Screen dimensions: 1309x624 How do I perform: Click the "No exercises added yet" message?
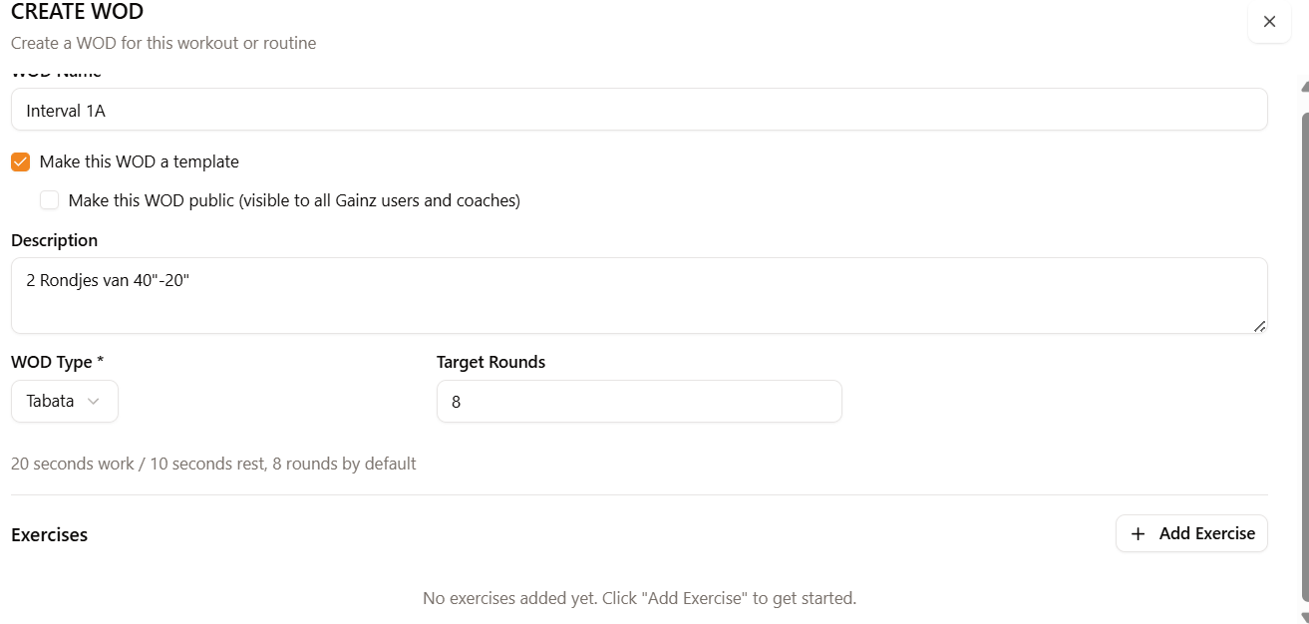point(639,598)
